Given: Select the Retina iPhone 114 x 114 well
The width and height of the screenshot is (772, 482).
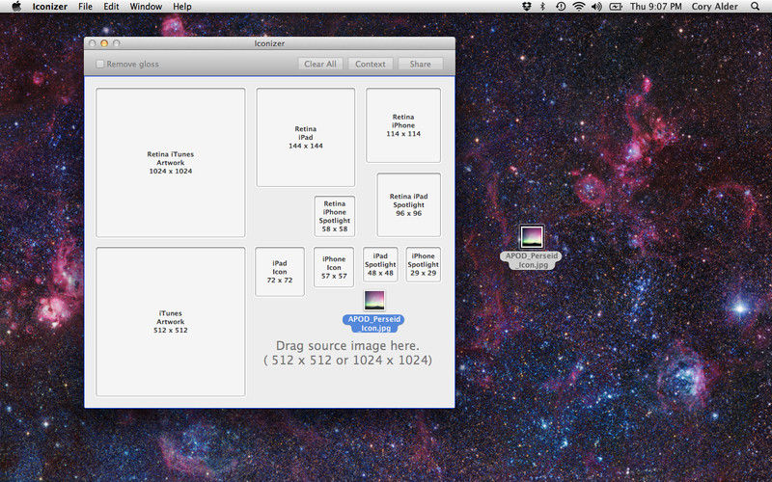Looking at the screenshot, I should coord(403,125).
